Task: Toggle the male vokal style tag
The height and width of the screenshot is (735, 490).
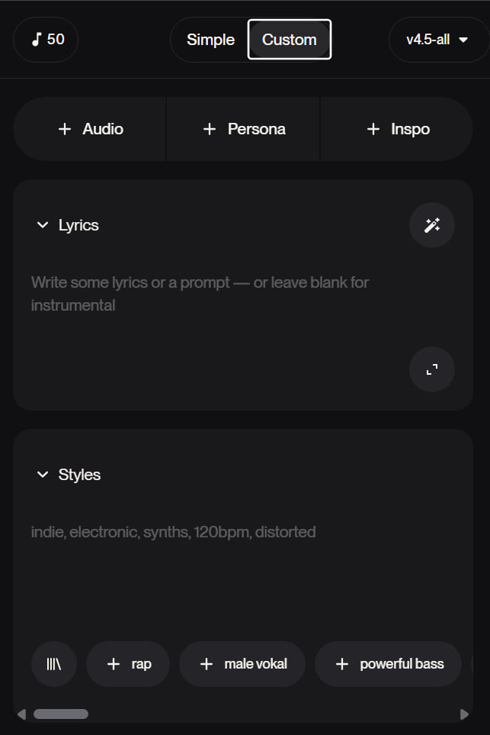Action: 242,664
